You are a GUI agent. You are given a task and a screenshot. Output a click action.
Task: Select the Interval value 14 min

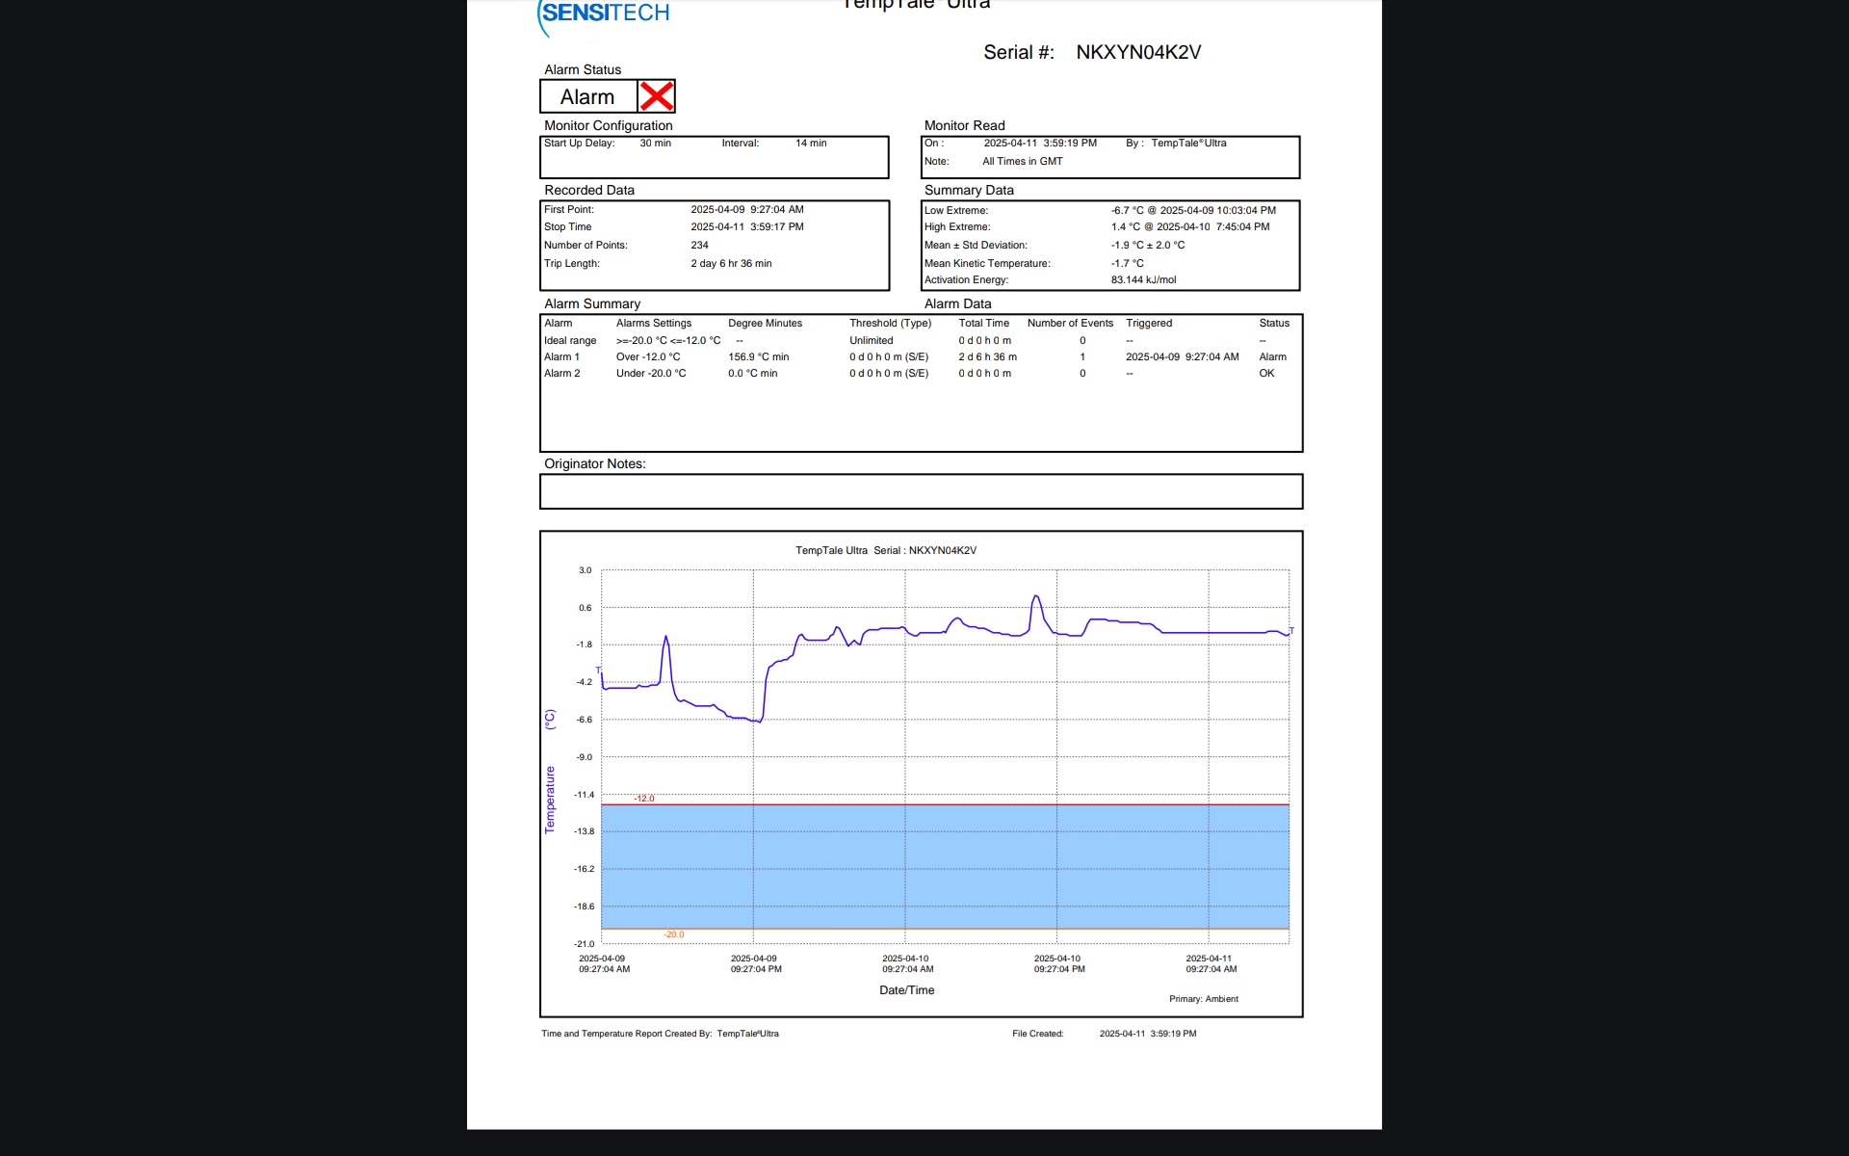click(x=811, y=143)
